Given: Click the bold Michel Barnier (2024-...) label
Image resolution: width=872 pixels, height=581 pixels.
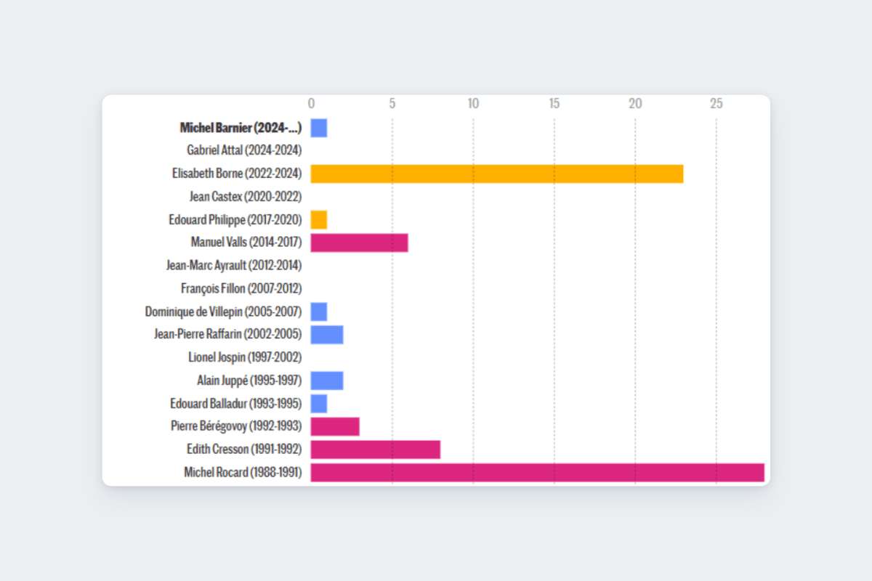Looking at the screenshot, I should 241,128.
